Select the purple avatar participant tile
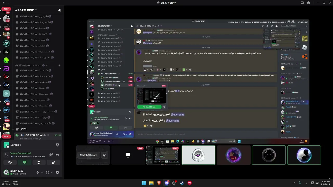The height and width of the screenshot is (187, 333). tap(234, 155)
